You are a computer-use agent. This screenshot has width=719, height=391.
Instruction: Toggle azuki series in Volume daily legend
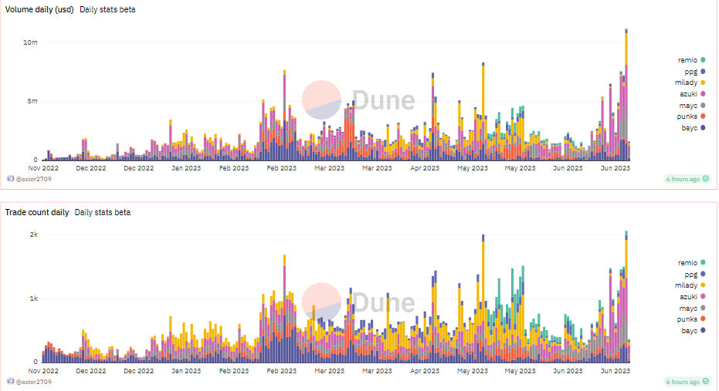click(x=692, y=94)
